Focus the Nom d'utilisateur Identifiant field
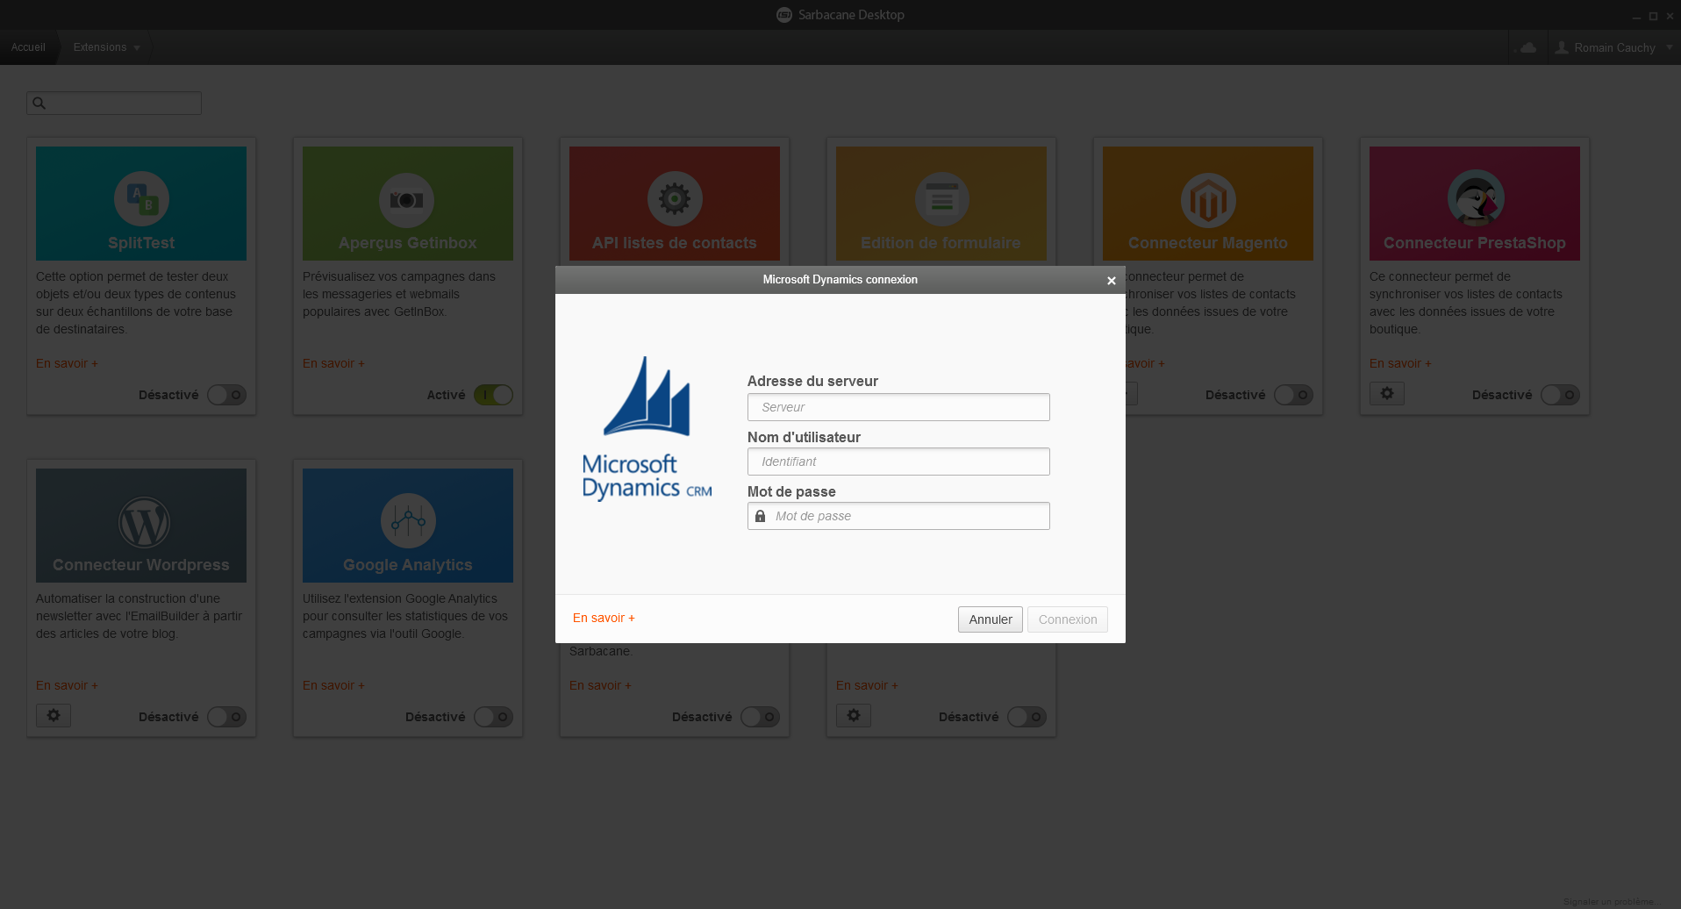Screen dimensions: 1681x909 tap(898, 462)
